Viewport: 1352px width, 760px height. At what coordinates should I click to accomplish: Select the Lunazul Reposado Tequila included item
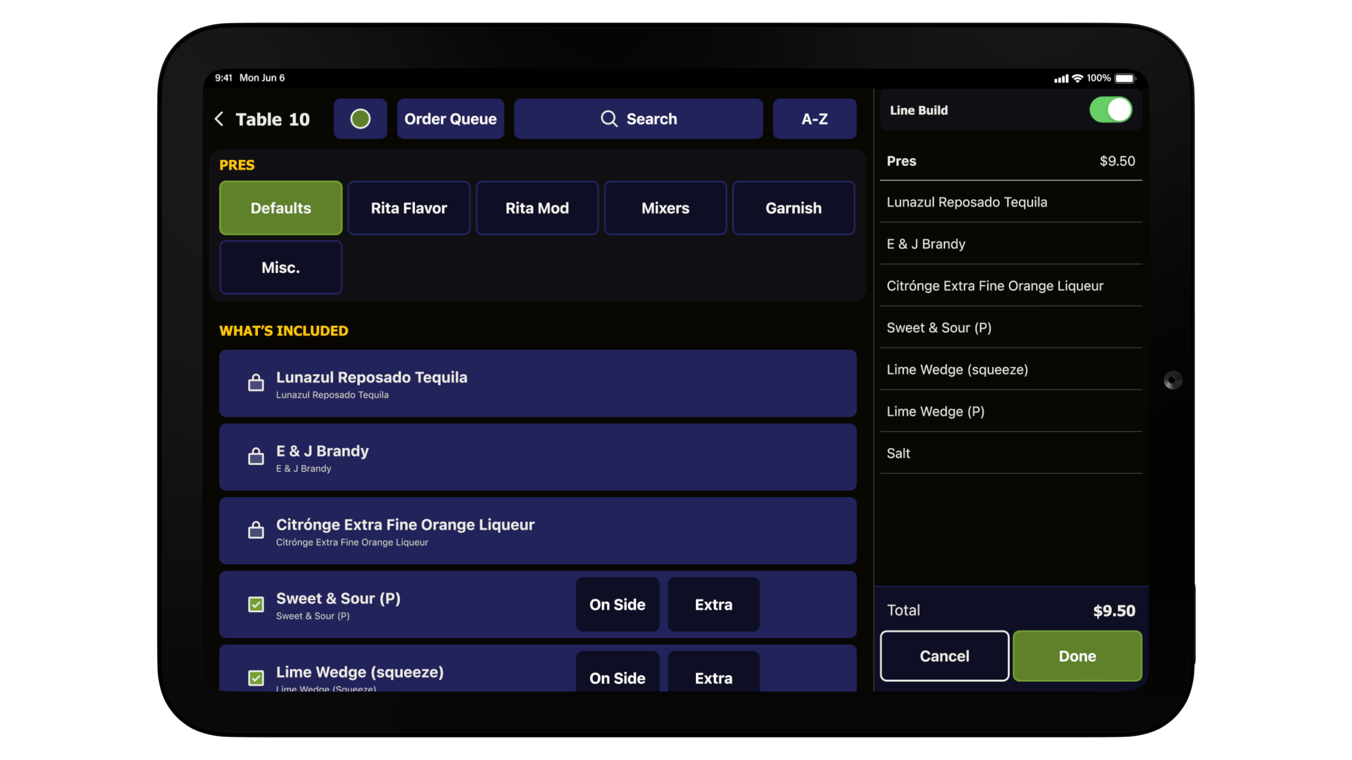click(x=538, y=383)
